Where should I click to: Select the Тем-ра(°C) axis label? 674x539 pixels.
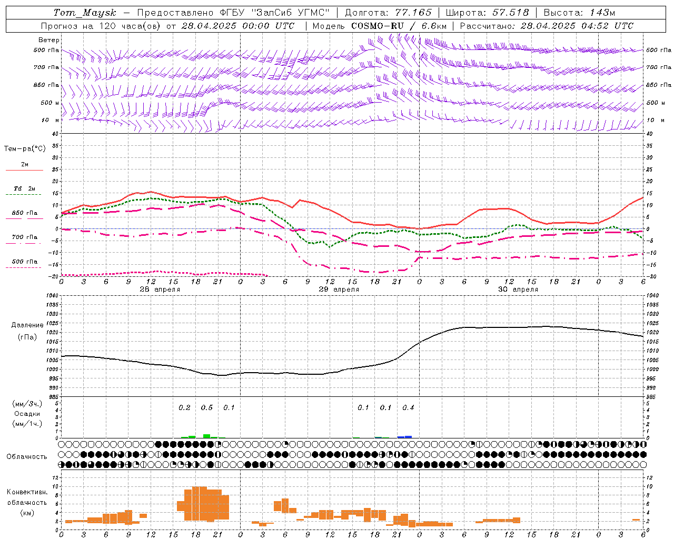[25, 149]
